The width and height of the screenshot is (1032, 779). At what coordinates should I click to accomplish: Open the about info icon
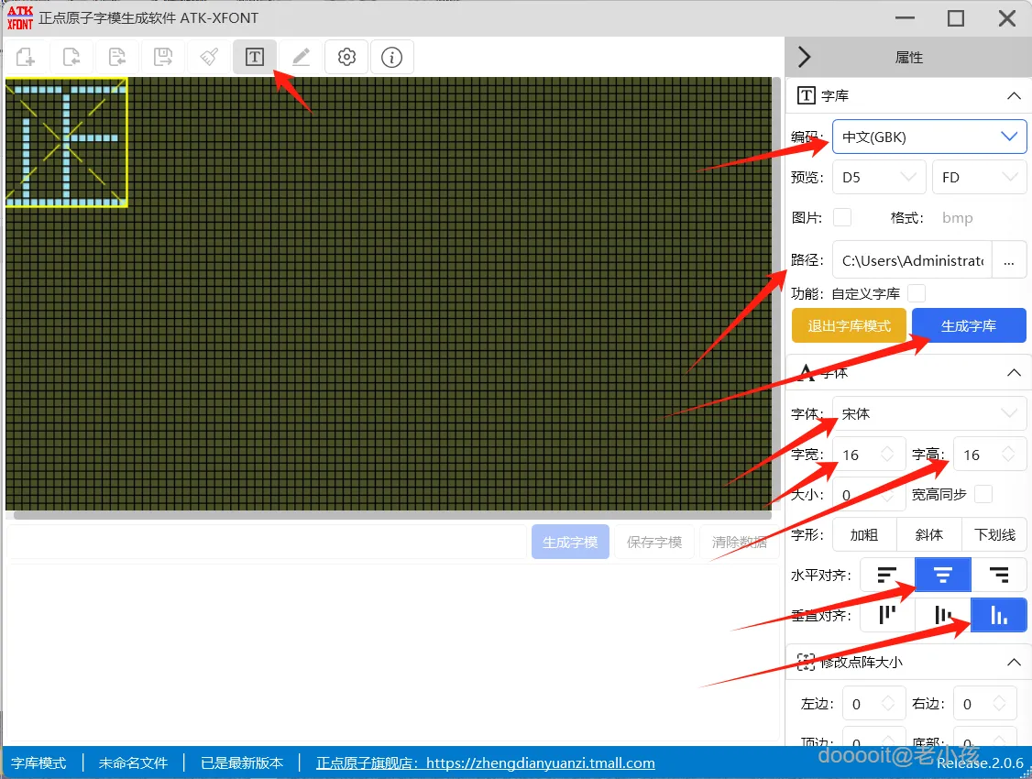(x=392, y=57)
